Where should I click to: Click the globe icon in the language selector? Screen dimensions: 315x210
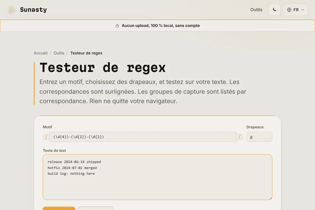(289, 10)
